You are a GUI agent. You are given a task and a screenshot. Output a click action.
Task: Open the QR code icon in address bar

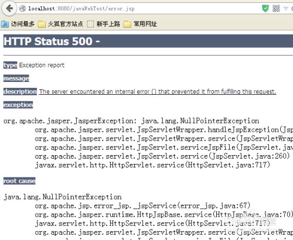(276, 8)
